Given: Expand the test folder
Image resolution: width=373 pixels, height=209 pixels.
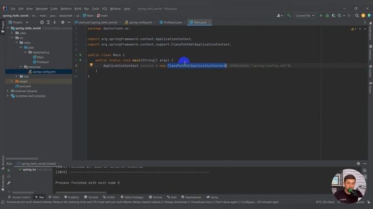Looking at the screenshot, I should pyautogui.click(x=16, y=77).
